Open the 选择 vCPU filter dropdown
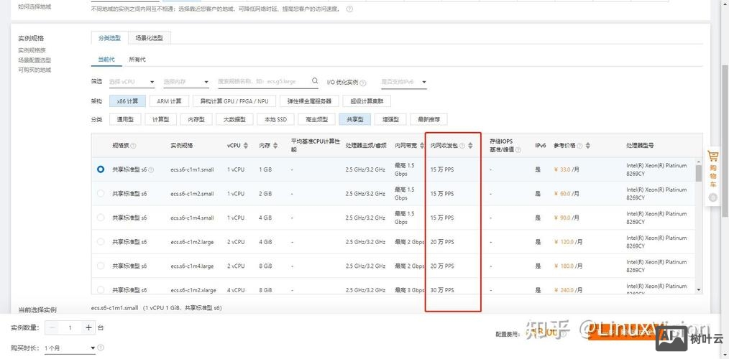Screen dimensions: 729x359 click(x=132, y=82)
